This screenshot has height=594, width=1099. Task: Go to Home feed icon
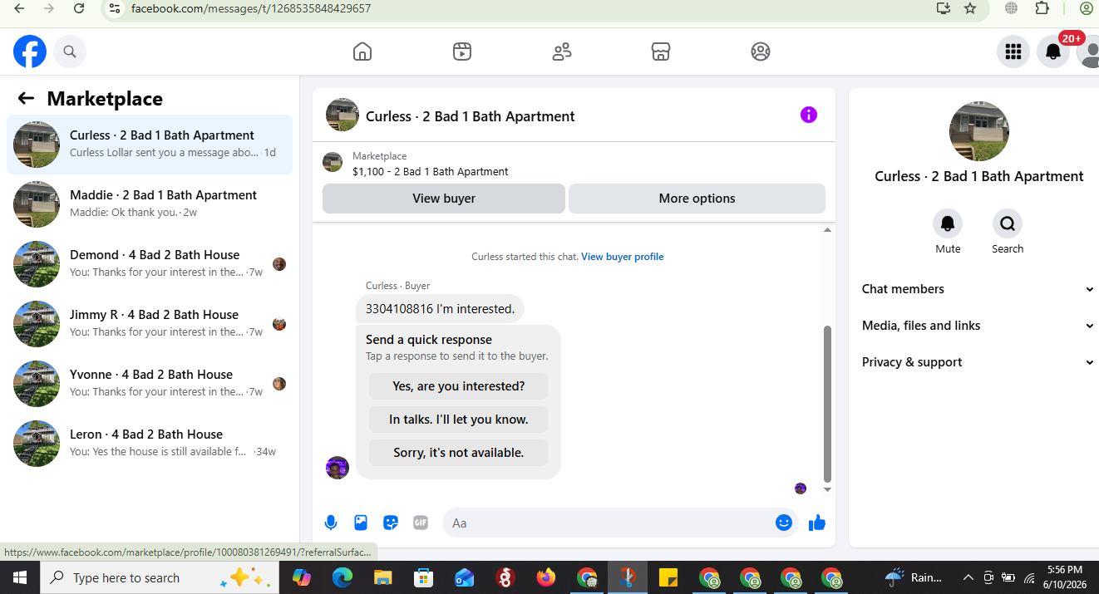click(362, 52)
